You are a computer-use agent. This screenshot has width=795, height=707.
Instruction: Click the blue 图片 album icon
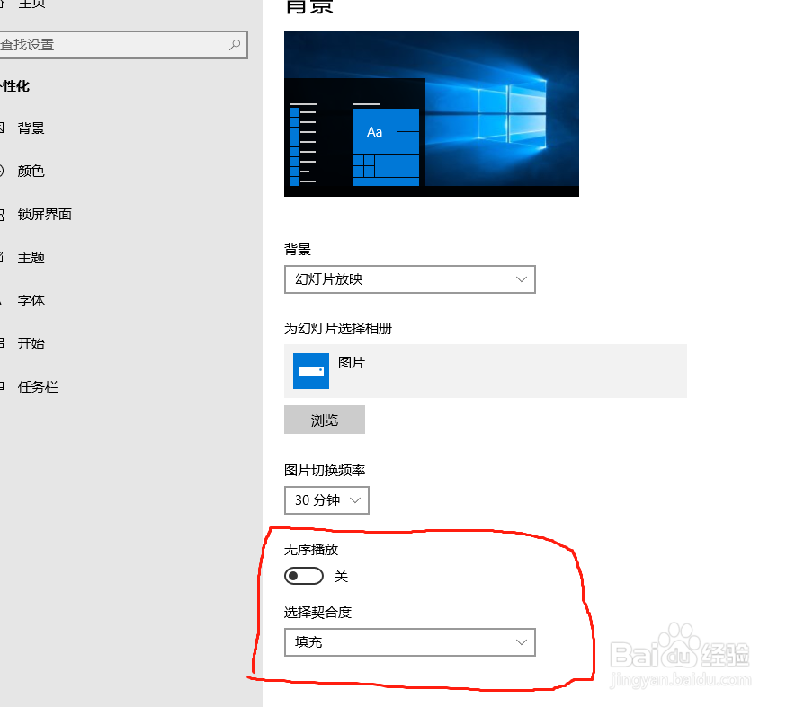click(310, 370)
